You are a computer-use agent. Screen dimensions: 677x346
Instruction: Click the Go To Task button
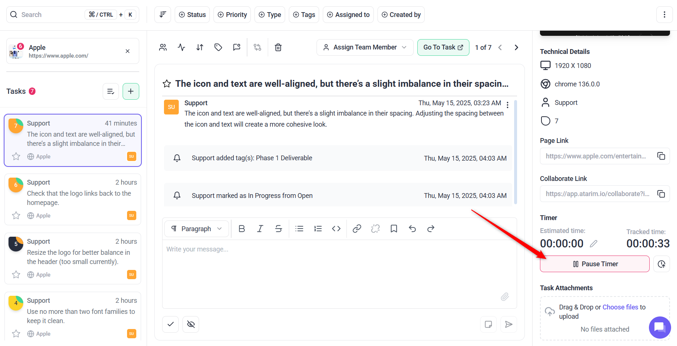click(x=443, y=47)
